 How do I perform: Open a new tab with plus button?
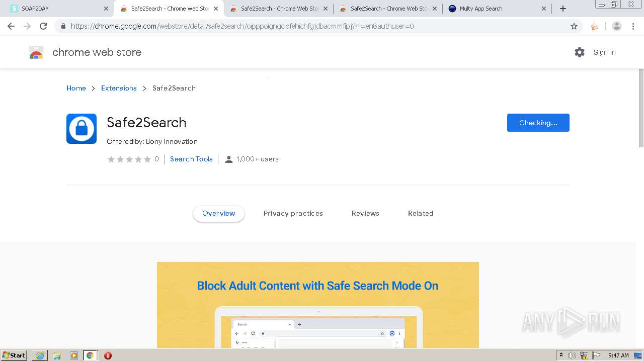pos(563,9)
